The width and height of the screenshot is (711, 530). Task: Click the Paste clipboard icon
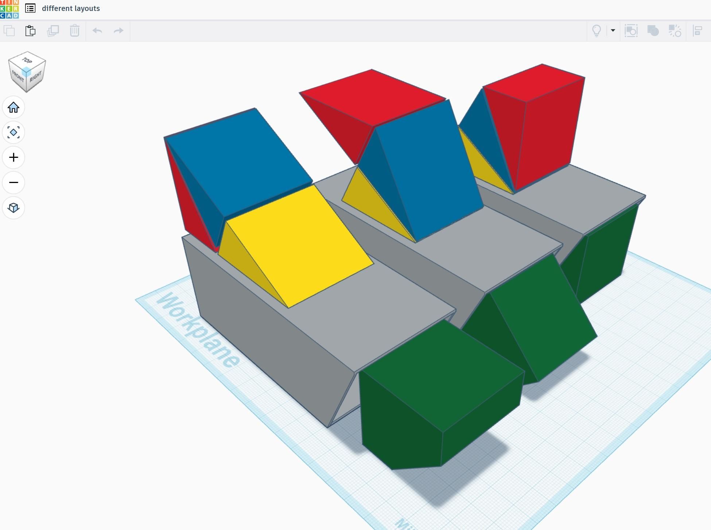pos(31,31)
